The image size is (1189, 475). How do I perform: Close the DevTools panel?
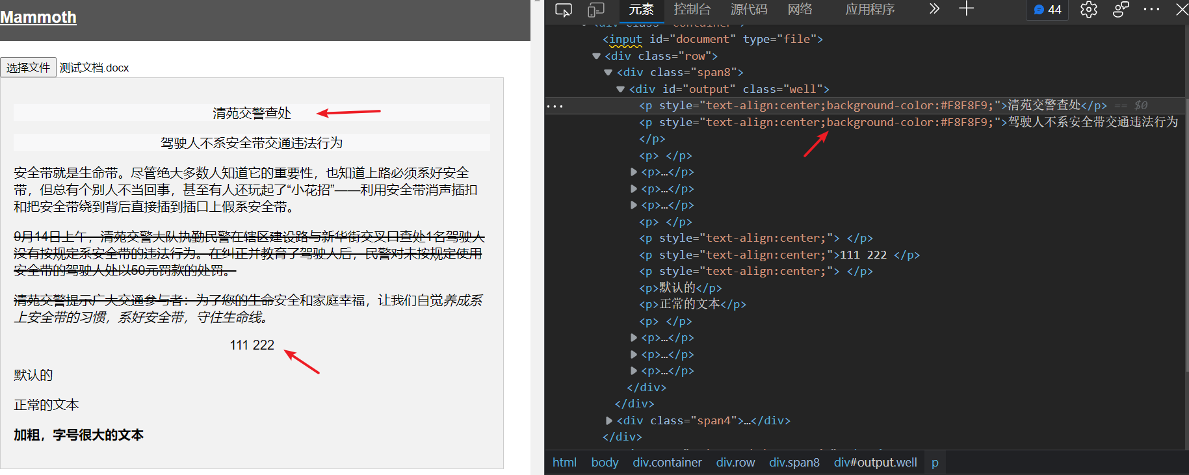tap(1181, 10)
